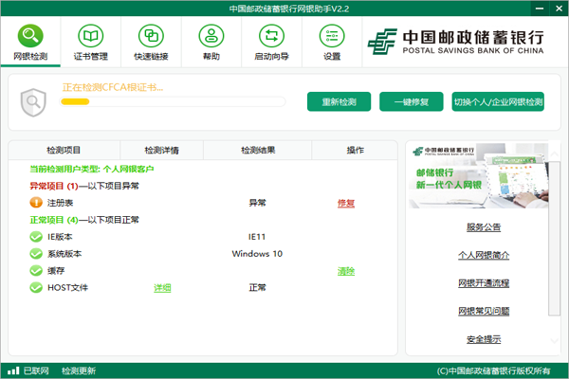Click the 快速链接 quick links icon
The image size is (569, 379).
tap(151, 36)
